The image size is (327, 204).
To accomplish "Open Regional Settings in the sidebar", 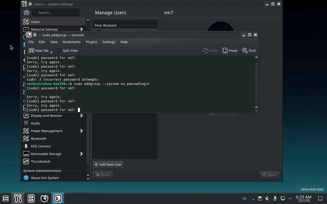I will [x=54, y=29].
